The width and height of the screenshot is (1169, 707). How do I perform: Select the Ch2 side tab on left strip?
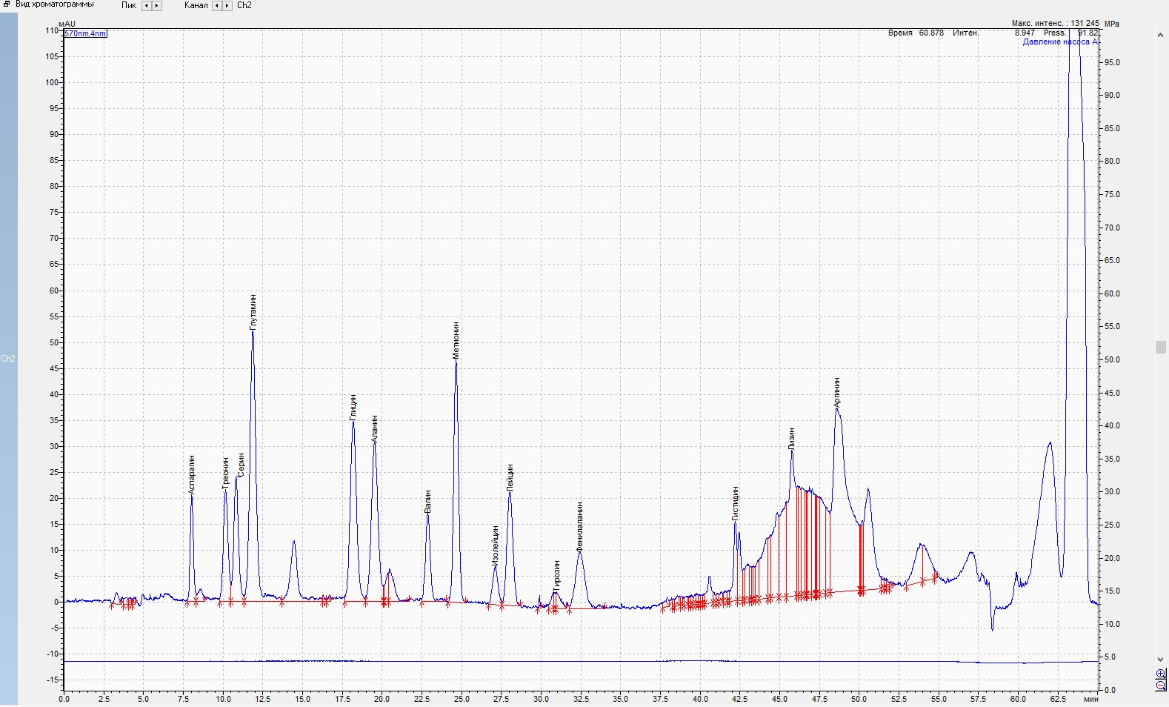[x=8, y=359]
